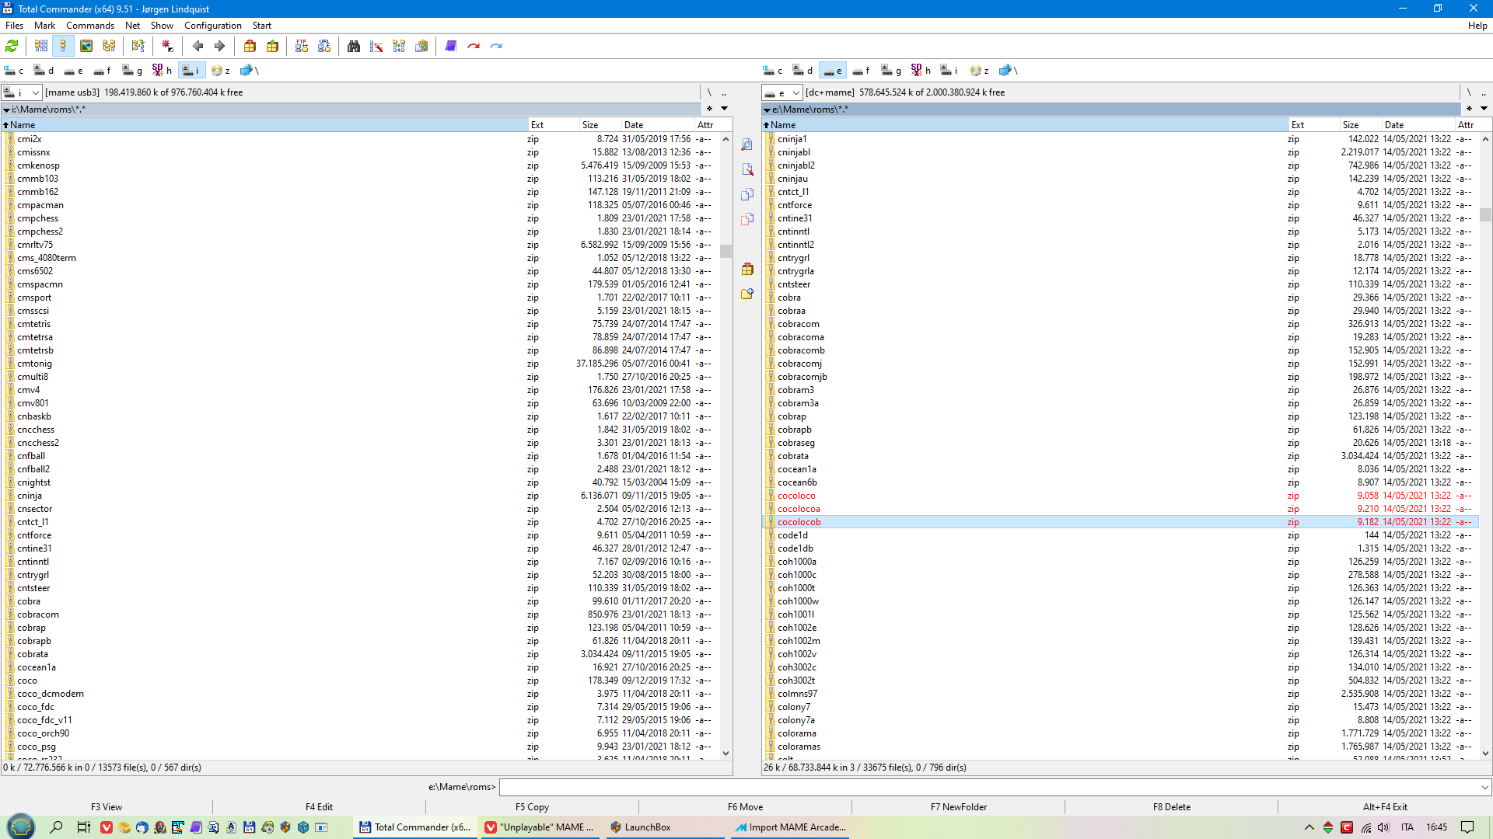Image resolution: width=1493 pixels, height=839 pixels.
Task: Open the Help menu
Action: (1477, 26)
